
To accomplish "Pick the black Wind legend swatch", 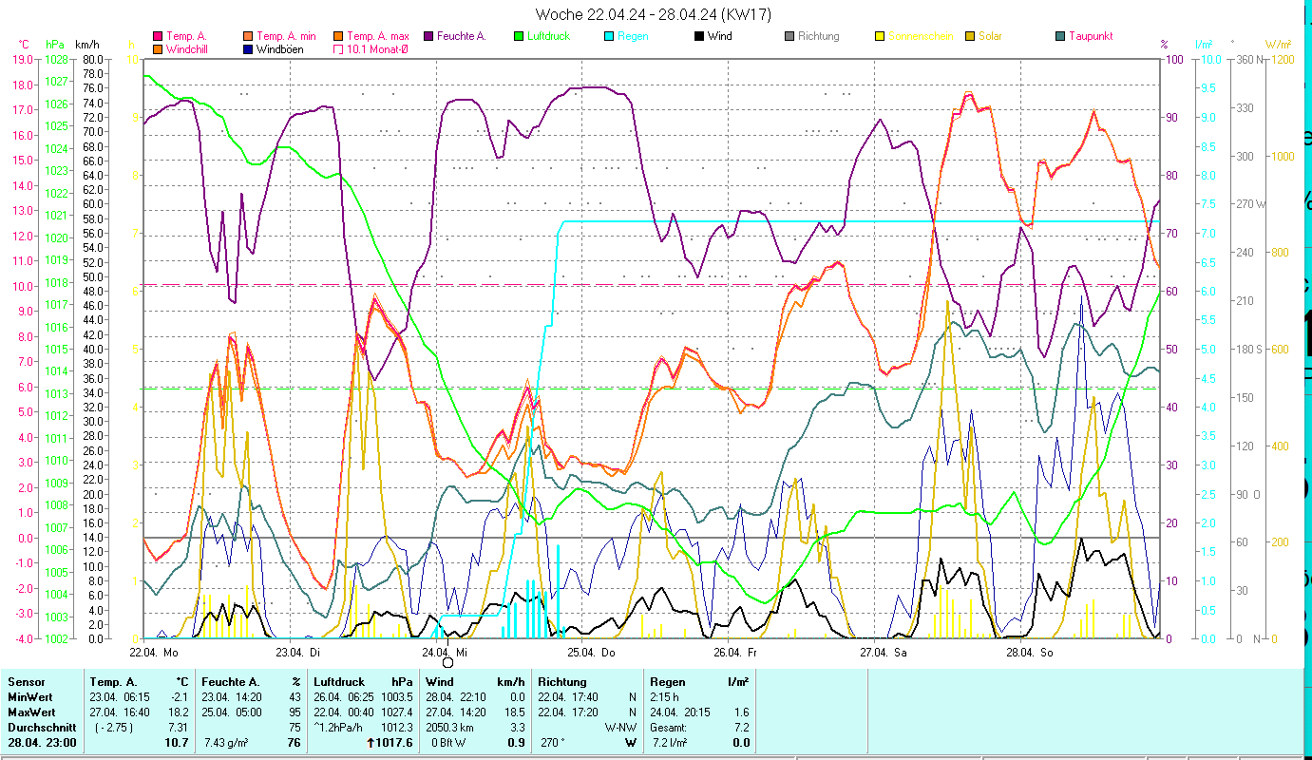I will (699, 37).
